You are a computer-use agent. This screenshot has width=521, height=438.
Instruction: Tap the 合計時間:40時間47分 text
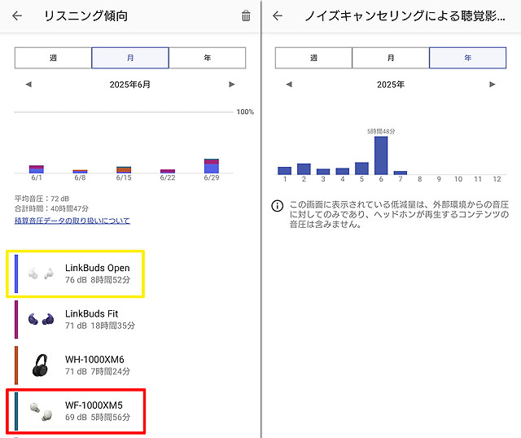51,208
